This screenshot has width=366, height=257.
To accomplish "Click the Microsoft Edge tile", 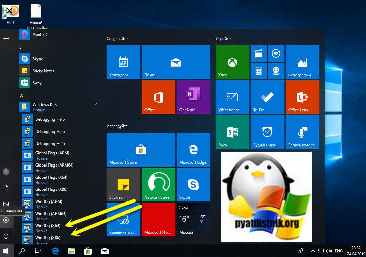I will coord(193,149).
